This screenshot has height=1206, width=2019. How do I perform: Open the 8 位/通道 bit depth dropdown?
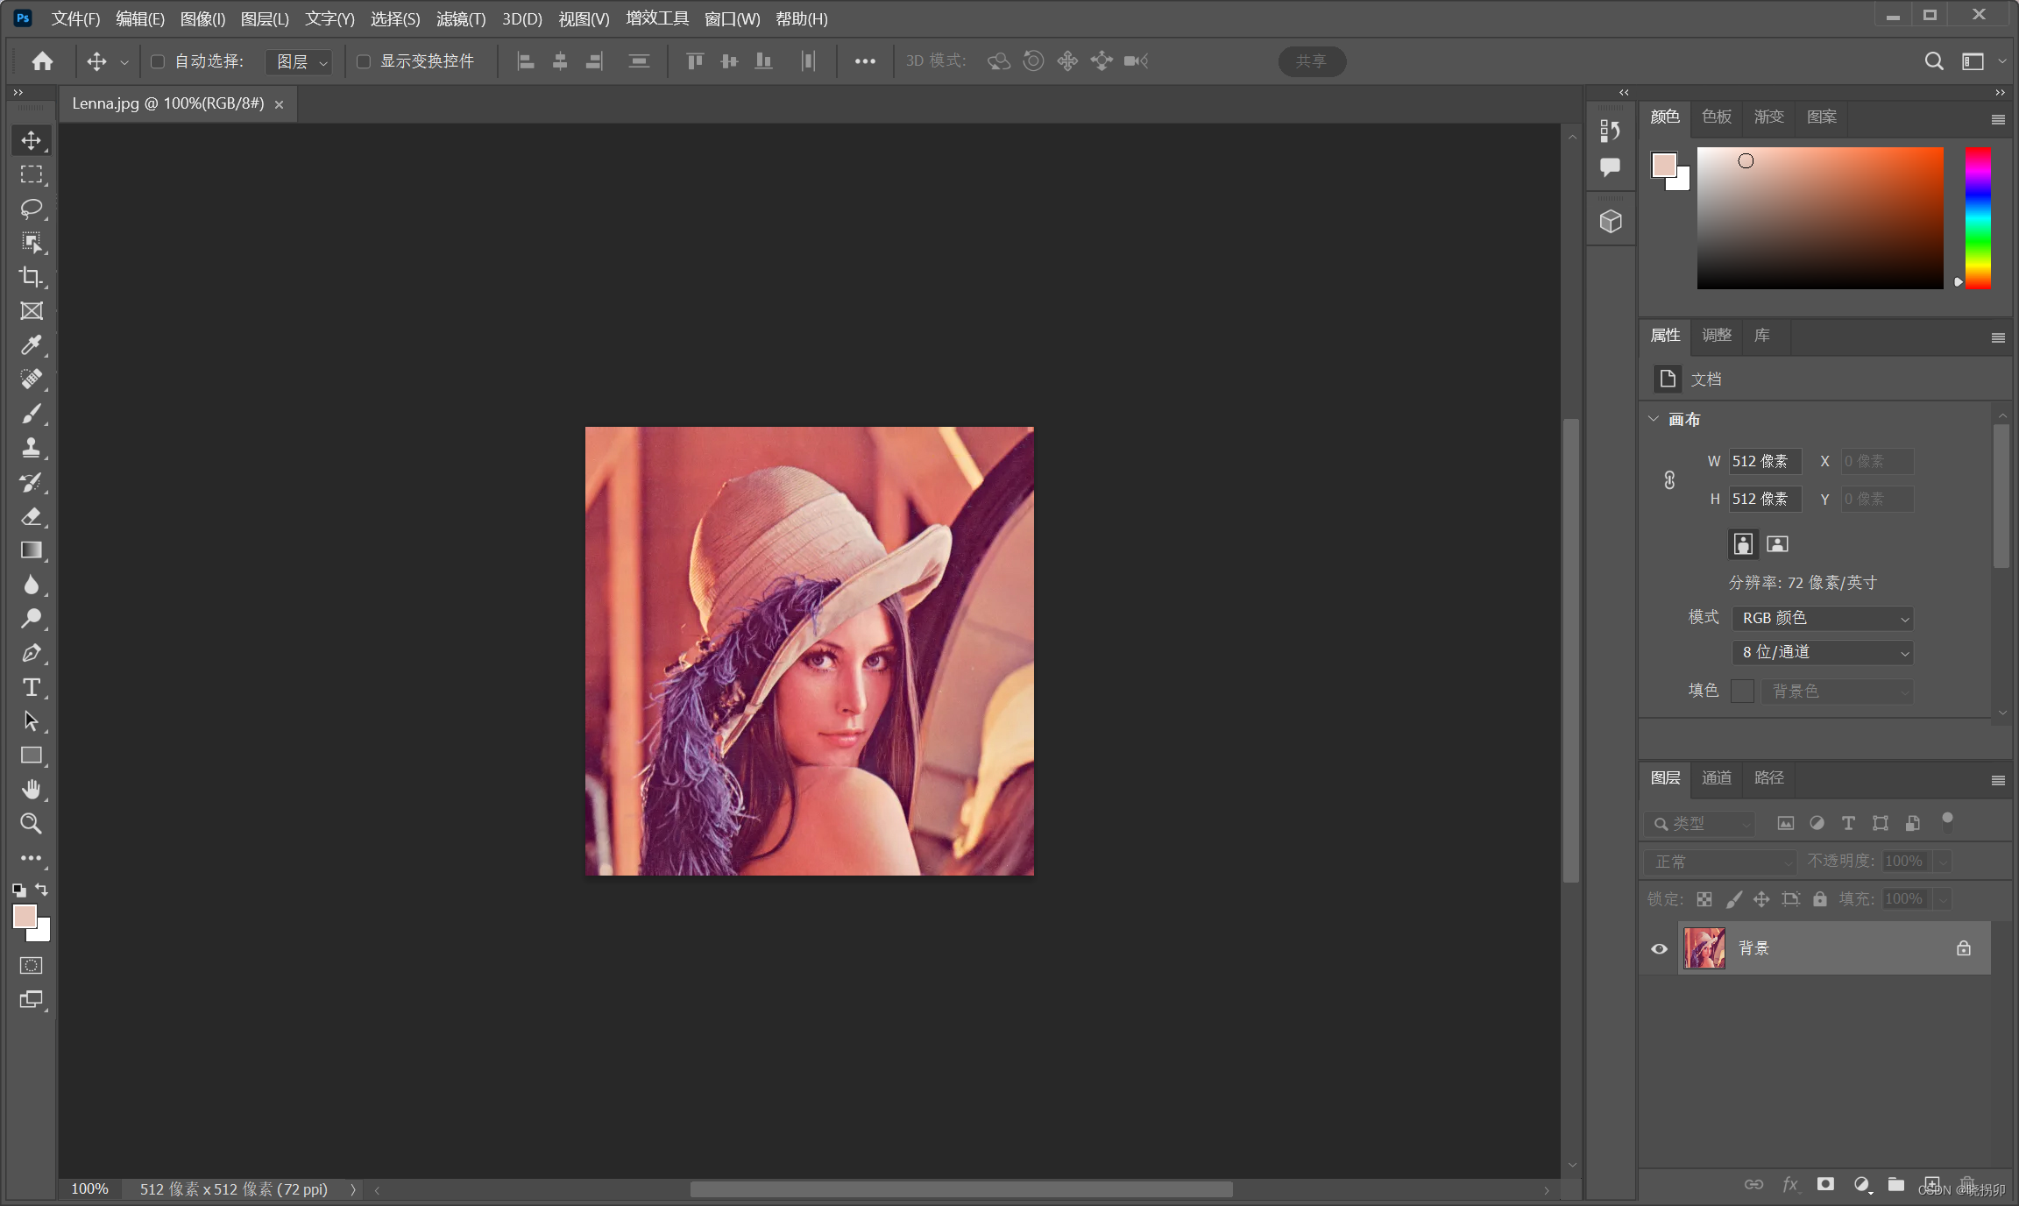pos(1823,652)
